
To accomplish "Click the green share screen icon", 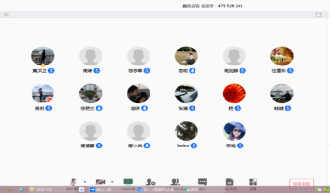I will click(128, 182).
